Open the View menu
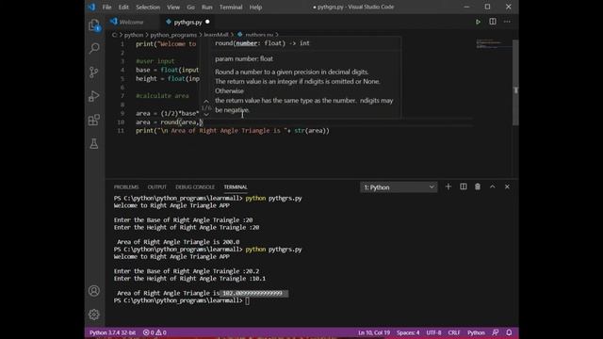Viewport: 603px width, 339px height. click(173, 7)
